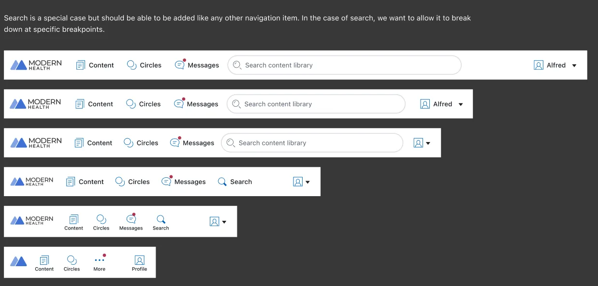The height and width of the screenshot is (286, 598).
Task: Click Content in the smallest bottom navbar
Action: point(44,263)
